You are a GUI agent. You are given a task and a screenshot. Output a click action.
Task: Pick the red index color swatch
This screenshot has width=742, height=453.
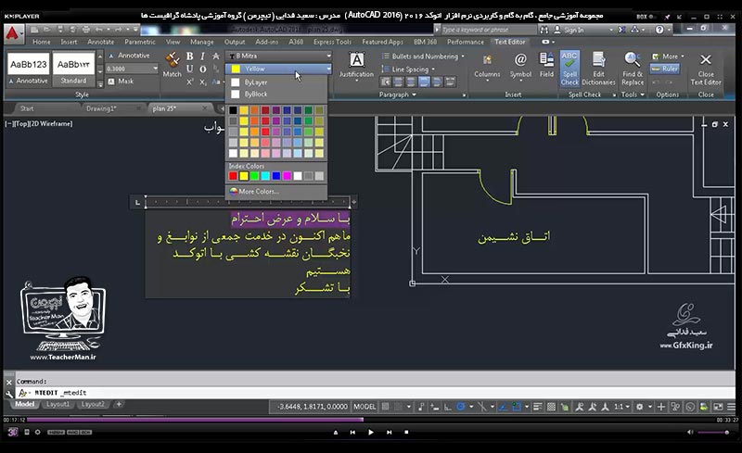[x=233, y=176]
